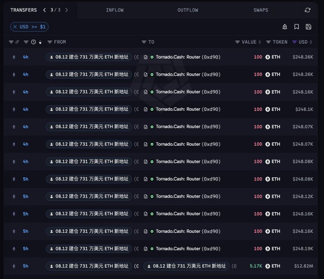
Task: Open the FROM entity in the $12.82M row
Action: coord(89,266)
